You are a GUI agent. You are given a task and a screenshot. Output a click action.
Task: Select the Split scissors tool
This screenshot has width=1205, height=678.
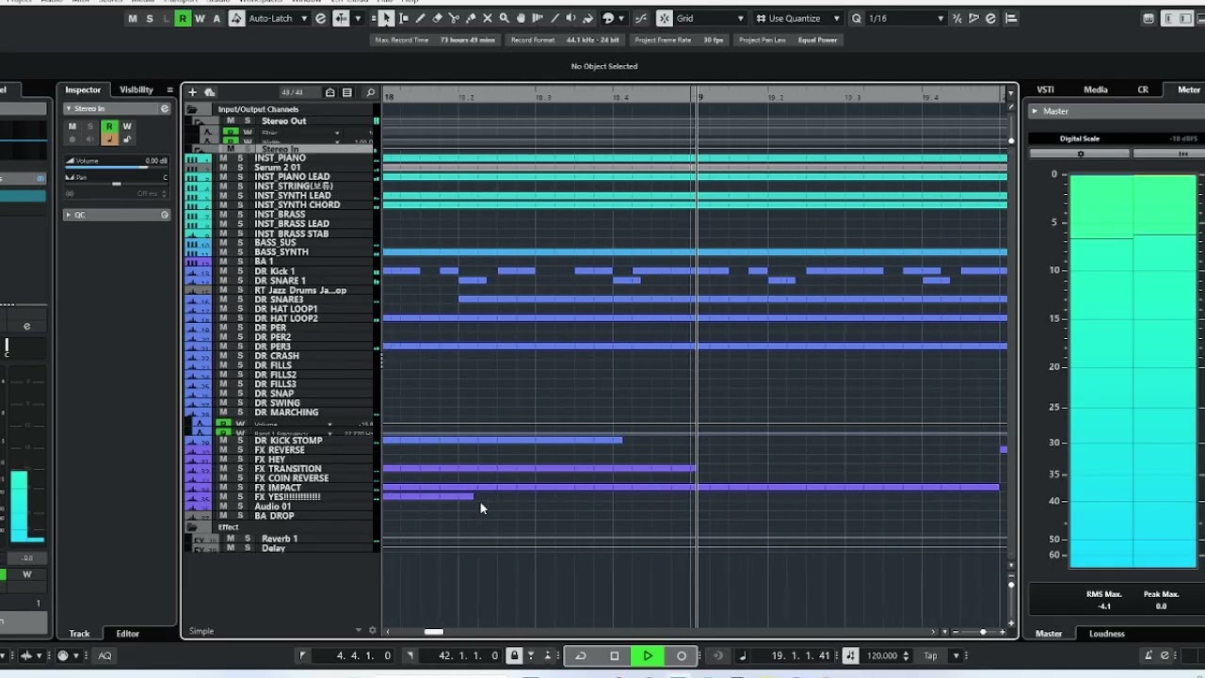click(x=454, y=18)
